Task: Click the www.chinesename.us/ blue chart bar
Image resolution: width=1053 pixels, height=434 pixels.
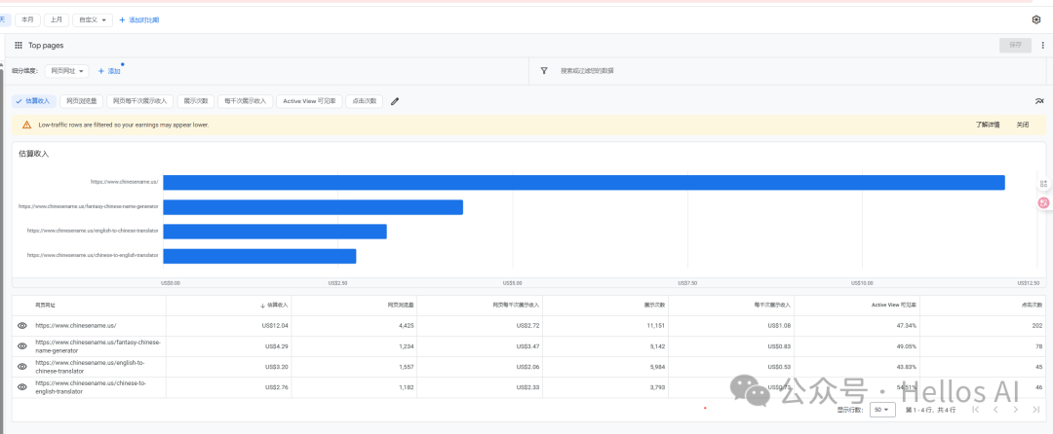Action: click(x=583, y=182)
